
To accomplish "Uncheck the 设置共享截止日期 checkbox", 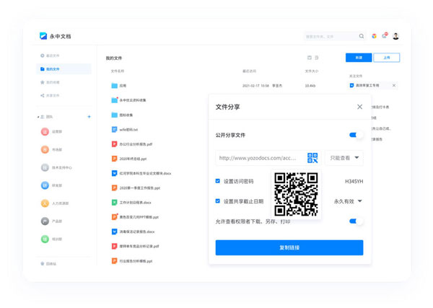I will coord(218,201).
